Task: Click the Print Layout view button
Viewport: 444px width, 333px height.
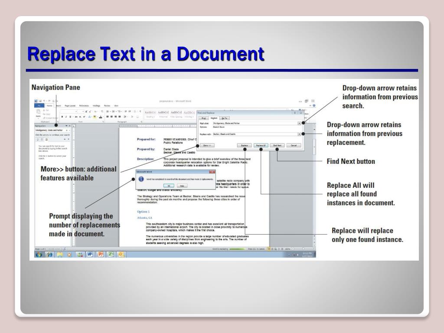Action: [x=269, y=249]
